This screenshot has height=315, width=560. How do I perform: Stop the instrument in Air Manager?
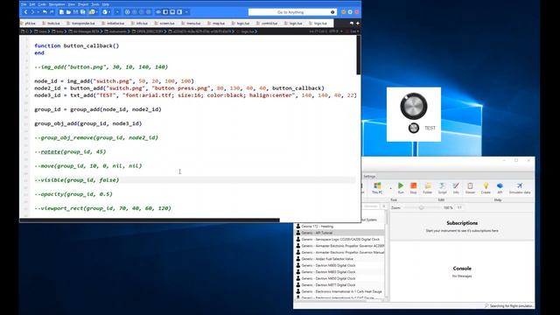pos(413,187)
